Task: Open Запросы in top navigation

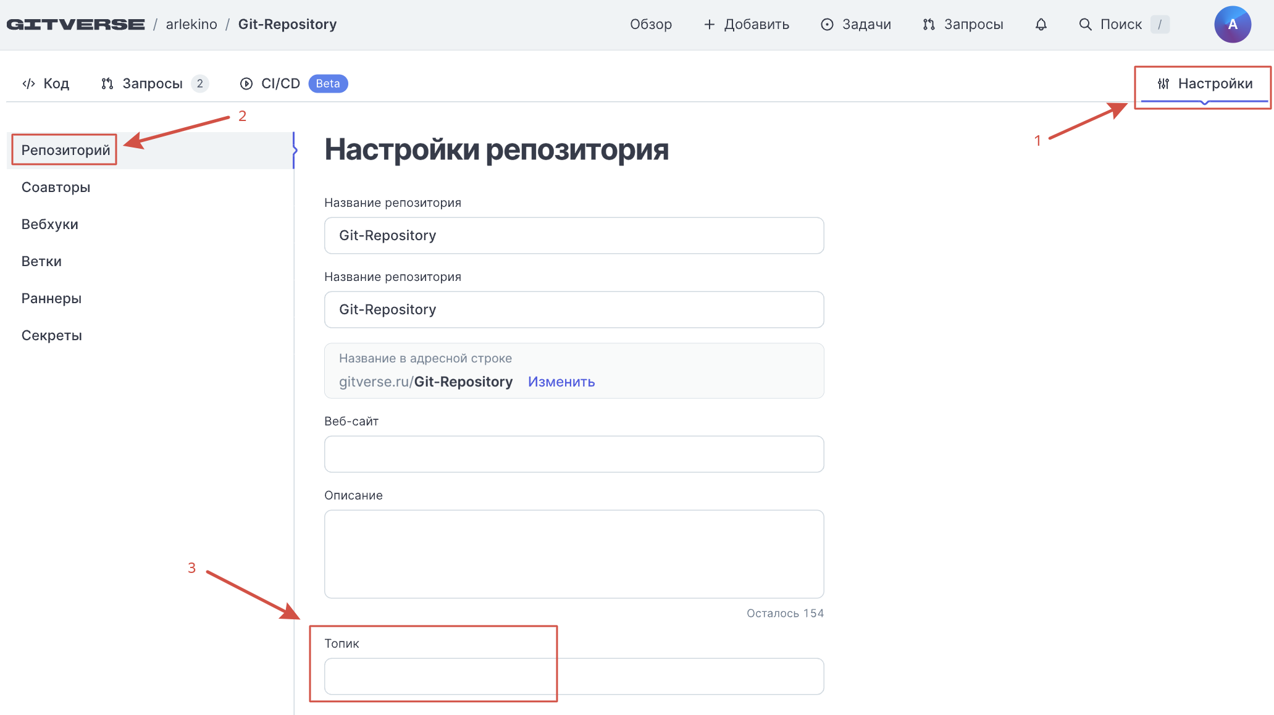Action: click(963, 24)
